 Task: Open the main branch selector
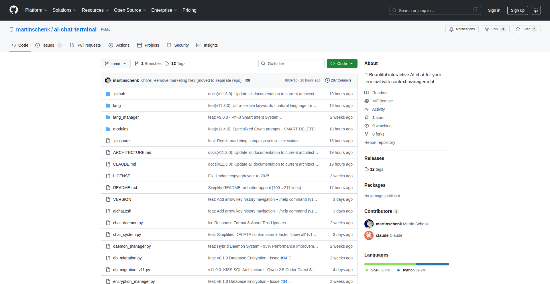[116, 63]
